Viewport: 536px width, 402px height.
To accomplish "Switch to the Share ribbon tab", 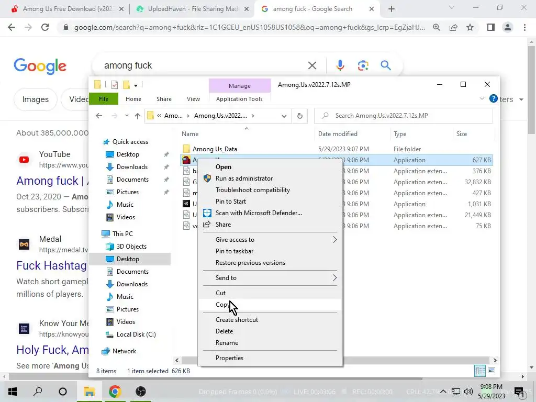I will [x=164, y=99].
